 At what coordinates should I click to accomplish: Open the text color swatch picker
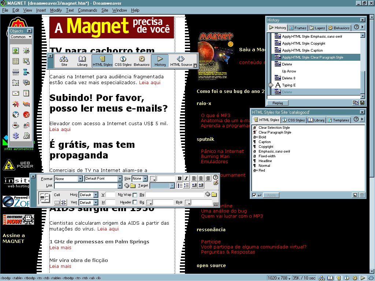pyautogui.click(x=153, y=179)
